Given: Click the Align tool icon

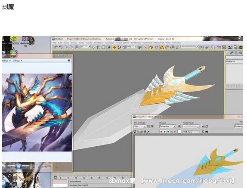Looking at the screenshot, I should [x=207, y=47].
